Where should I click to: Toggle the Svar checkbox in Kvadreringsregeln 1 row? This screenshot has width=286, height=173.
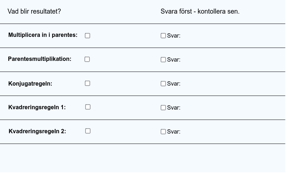point(163,108)
